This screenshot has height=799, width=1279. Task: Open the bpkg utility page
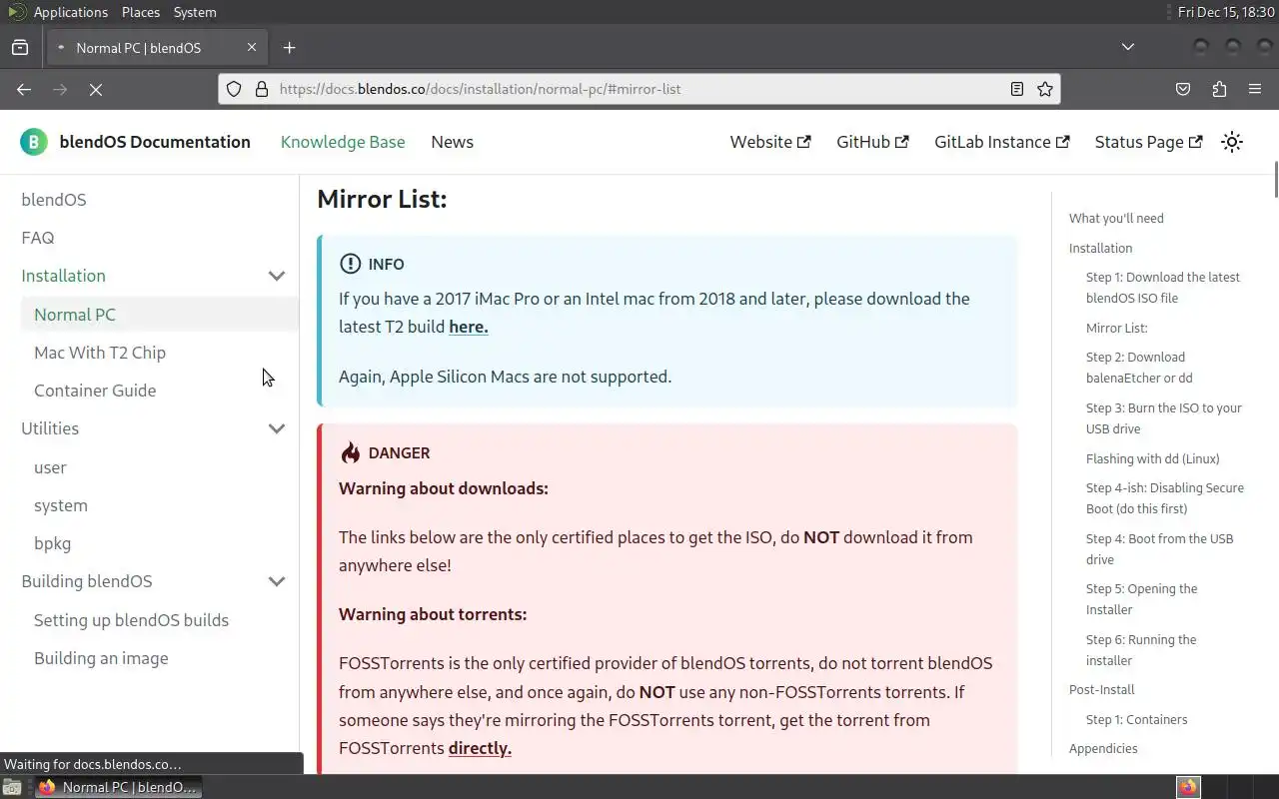coord(52,543)
